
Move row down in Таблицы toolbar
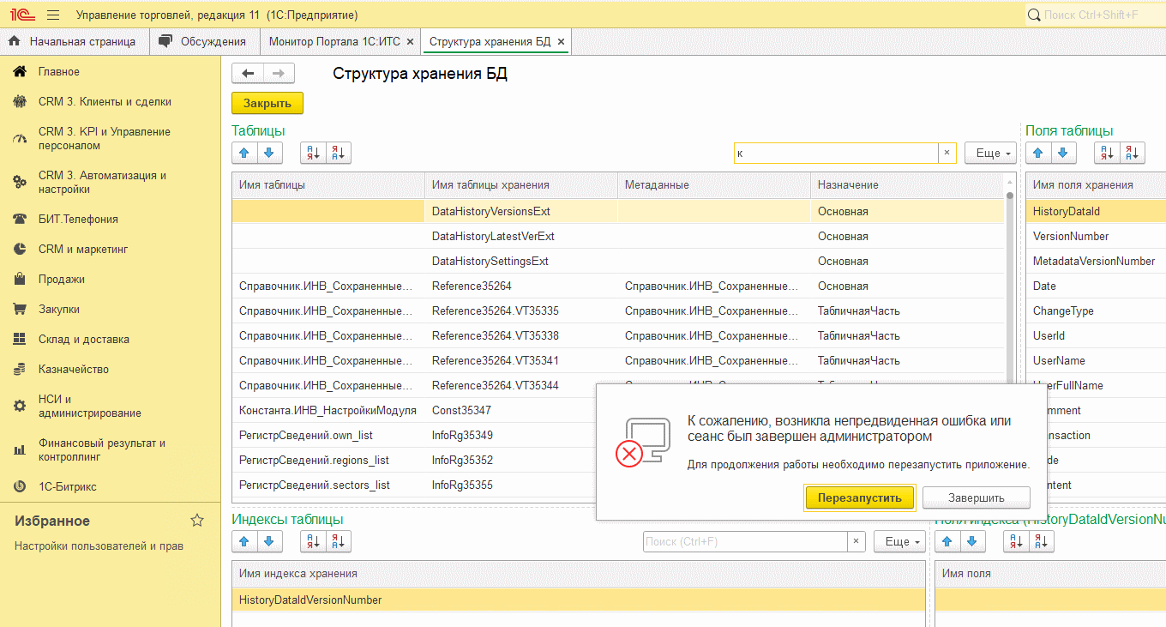click(268, 154)
